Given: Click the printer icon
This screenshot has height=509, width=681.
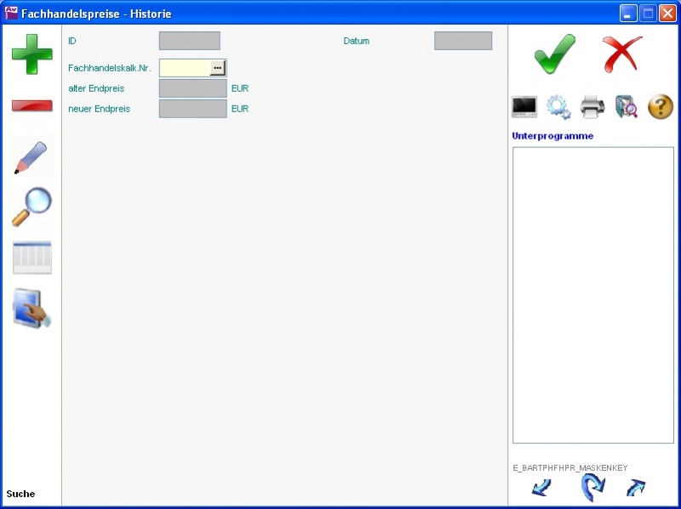Looking at the screenshot, I should click(x=592, y=107).
